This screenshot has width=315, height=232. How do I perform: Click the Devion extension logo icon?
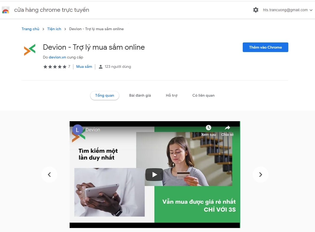tap(30, 50)
